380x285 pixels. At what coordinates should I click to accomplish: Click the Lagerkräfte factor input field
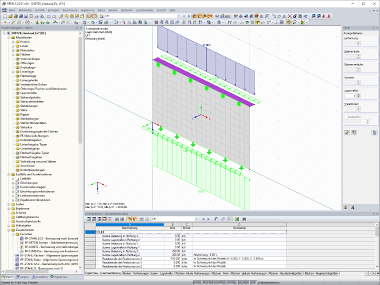[350, 96]
